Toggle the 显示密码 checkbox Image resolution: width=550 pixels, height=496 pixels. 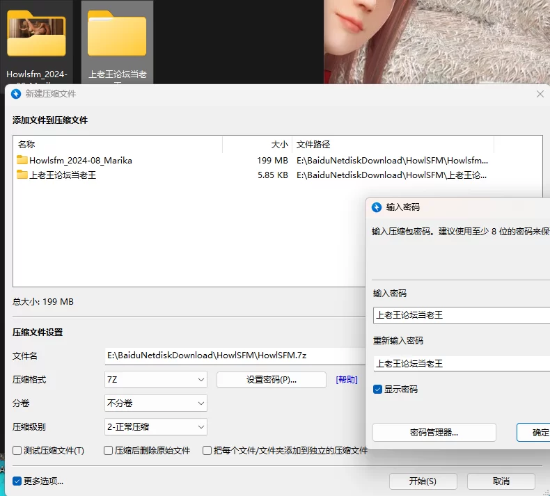378,390
